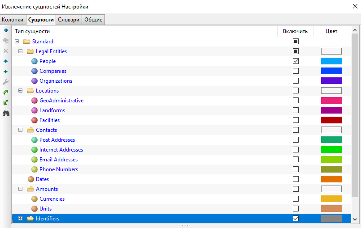Image resolution: width=361 pixels, height=228 pixels.
Task: Click the Dates entity sphere icon
Action: coord(31,179)
